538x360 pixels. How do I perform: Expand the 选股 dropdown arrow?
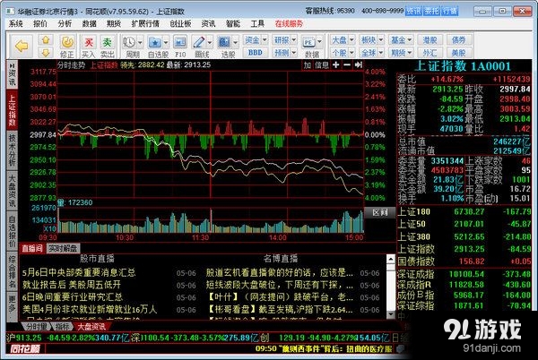pos(235,42)
